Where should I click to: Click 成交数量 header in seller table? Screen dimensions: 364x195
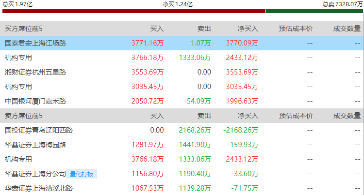coord(347,116)
